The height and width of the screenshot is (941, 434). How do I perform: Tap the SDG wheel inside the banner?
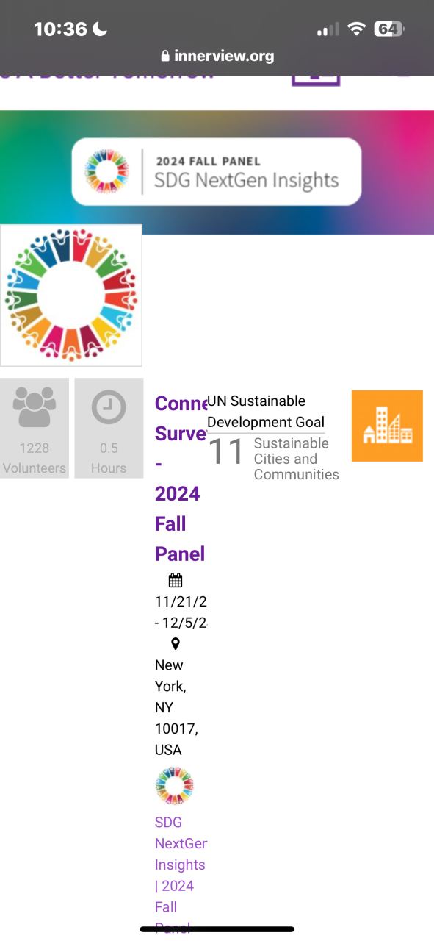(x=106, y=171)
